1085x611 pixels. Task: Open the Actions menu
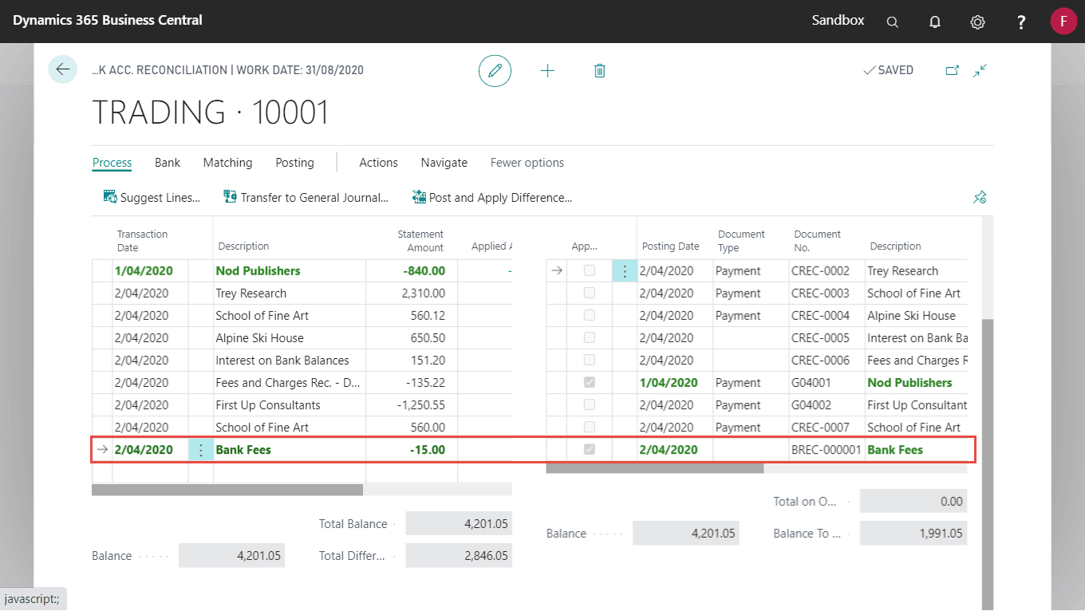(x=378, y=163)
